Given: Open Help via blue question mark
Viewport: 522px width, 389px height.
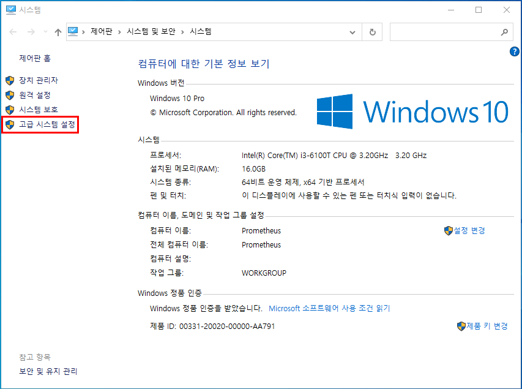Looking at the screenshot, I should (514, 51).
